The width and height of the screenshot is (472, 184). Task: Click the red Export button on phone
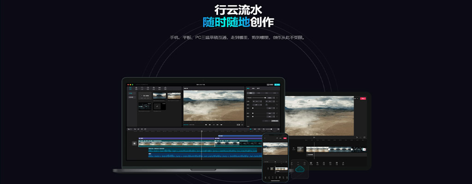tap(285, 138)
